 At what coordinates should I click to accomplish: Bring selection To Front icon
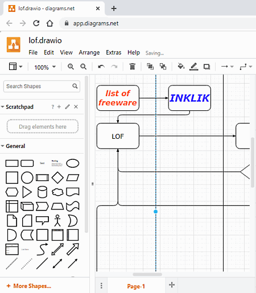pyautogui.click(x=150, y=67)
